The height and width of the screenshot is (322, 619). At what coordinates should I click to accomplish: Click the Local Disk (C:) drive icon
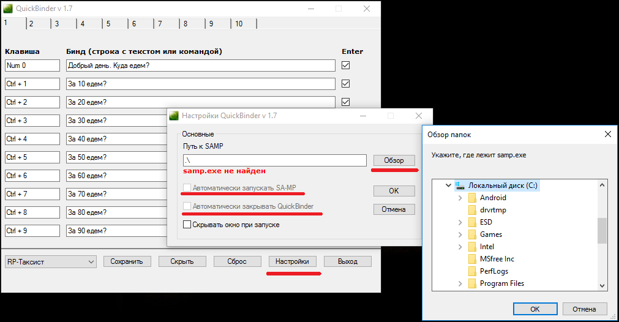coord(460,185)
